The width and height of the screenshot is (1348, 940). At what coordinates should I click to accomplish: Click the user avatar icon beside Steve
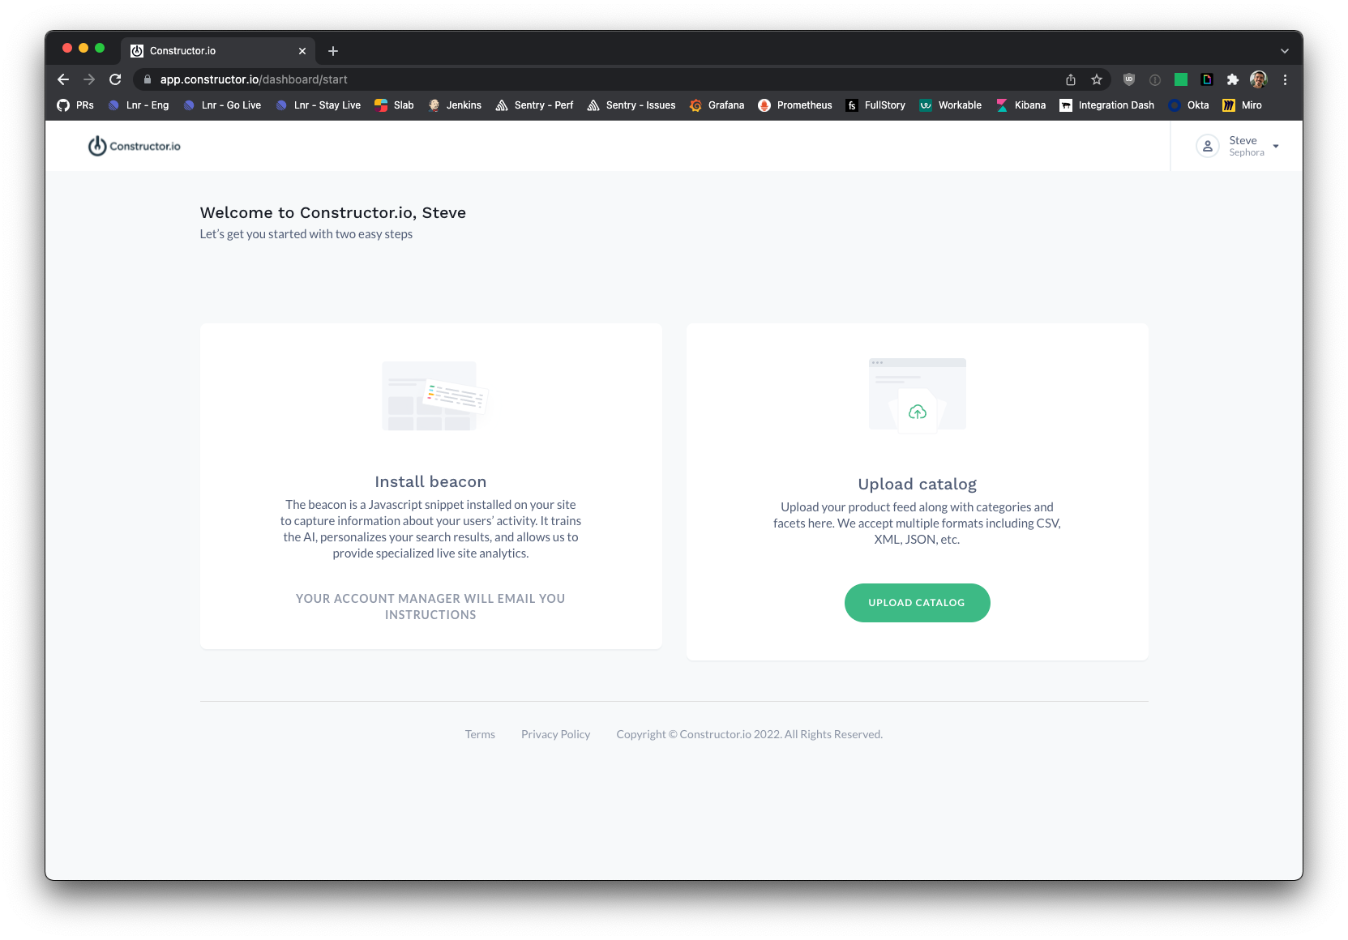(1207, 146)
